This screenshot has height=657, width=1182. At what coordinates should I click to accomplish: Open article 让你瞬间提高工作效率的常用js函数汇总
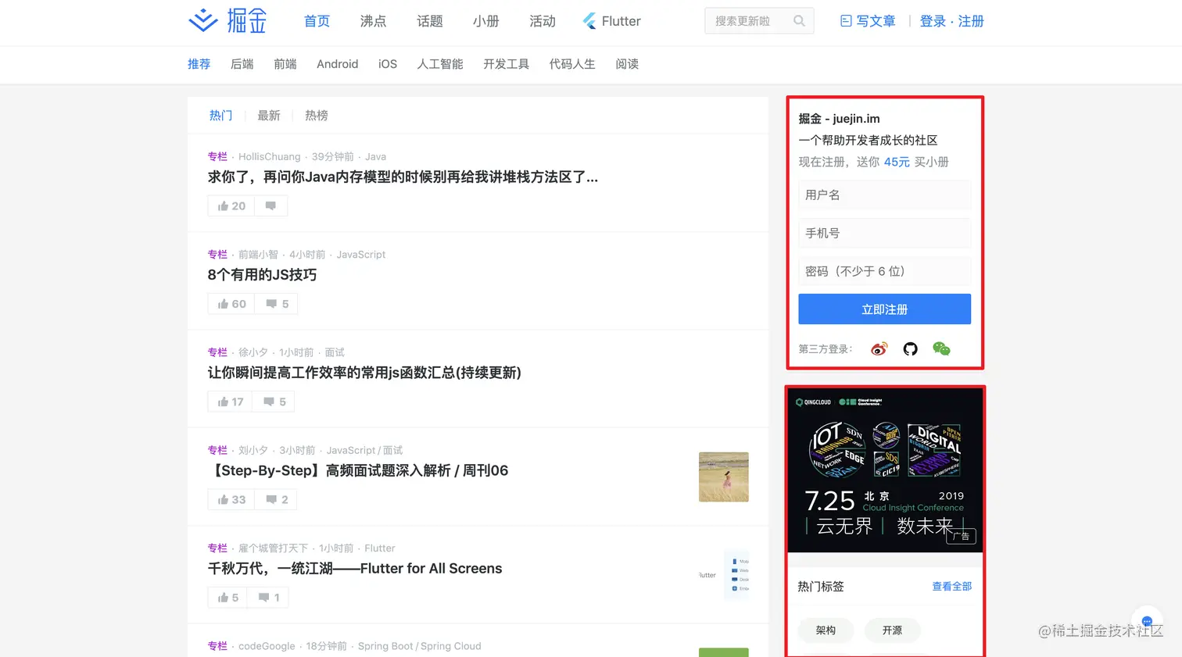(x=364, y=373)
